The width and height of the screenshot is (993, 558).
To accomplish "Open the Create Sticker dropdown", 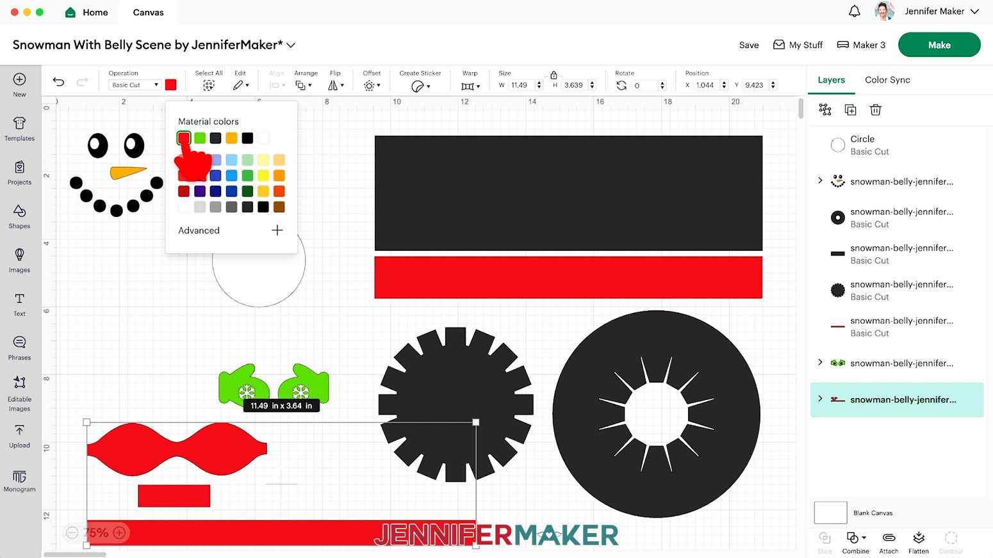I will point(420,86).
